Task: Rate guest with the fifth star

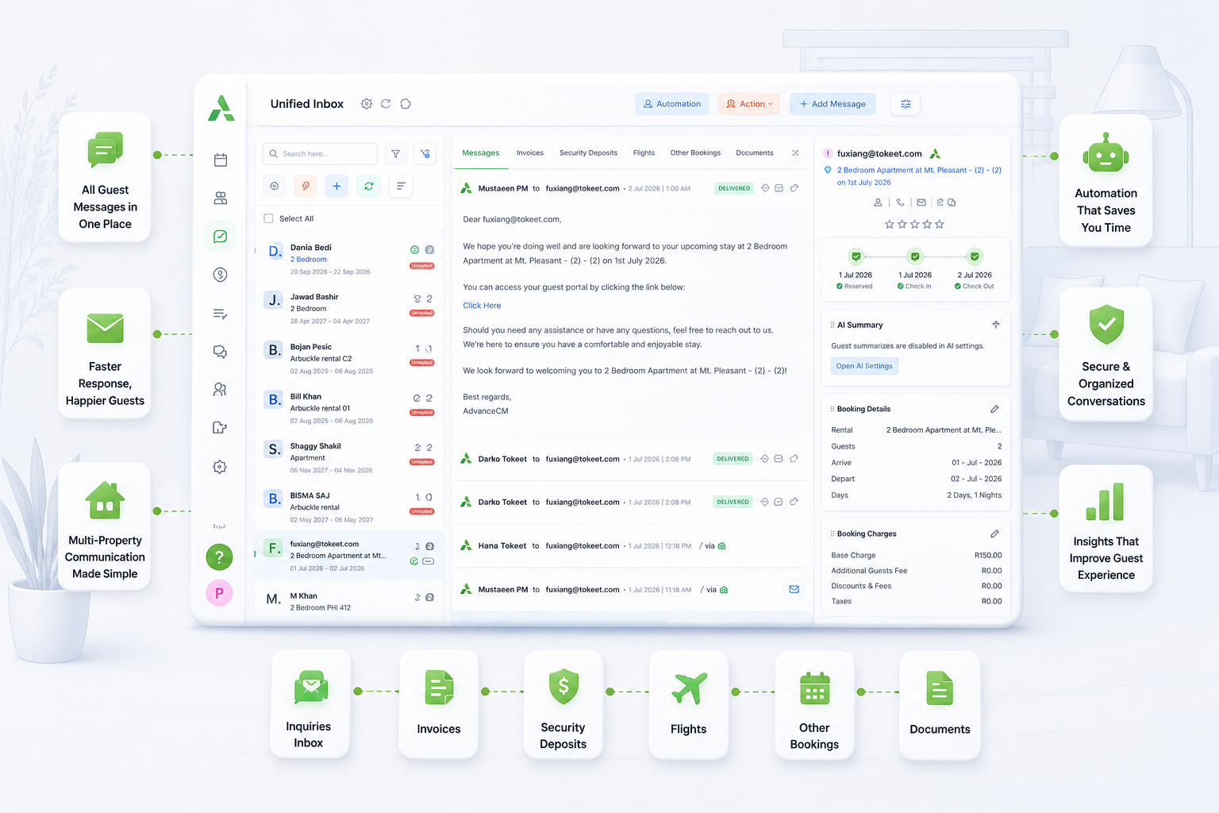Action: (940, 225)
